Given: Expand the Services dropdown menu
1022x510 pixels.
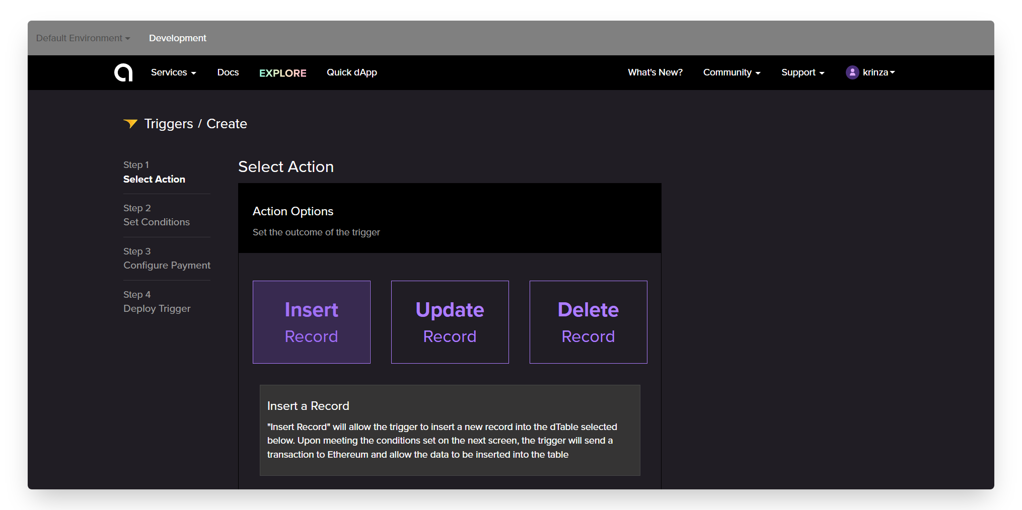Looking at the screenshot, I should point(173,72).
